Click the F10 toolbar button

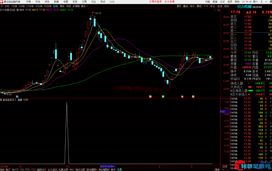coord(206,6)
